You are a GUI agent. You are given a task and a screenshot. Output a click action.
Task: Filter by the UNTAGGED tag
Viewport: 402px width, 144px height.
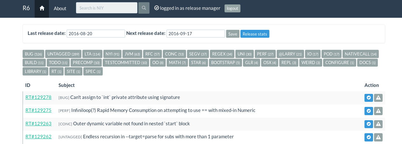(63, 54)
